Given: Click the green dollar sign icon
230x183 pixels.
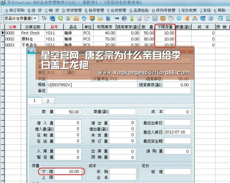Looking at the screenshot, I should click(x=132, y=18).
